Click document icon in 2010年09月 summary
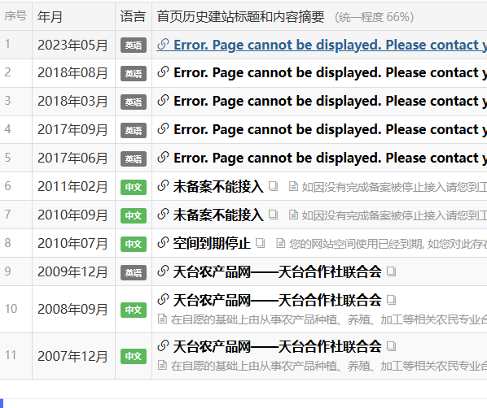 point(293,215)
